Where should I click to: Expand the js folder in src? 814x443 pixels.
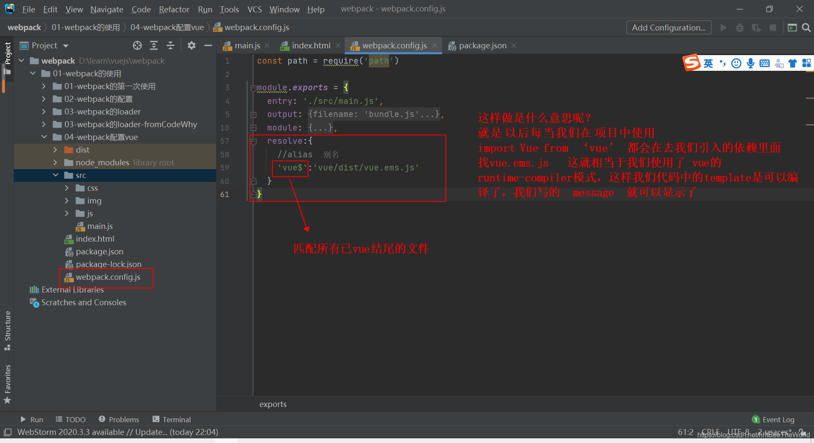[67, 213]
